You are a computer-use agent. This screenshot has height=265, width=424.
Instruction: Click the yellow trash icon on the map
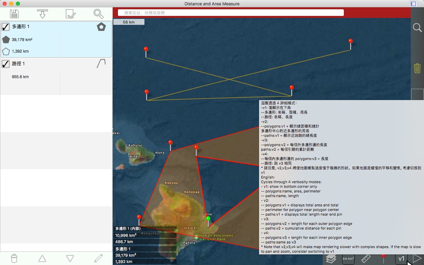[417, 68]
